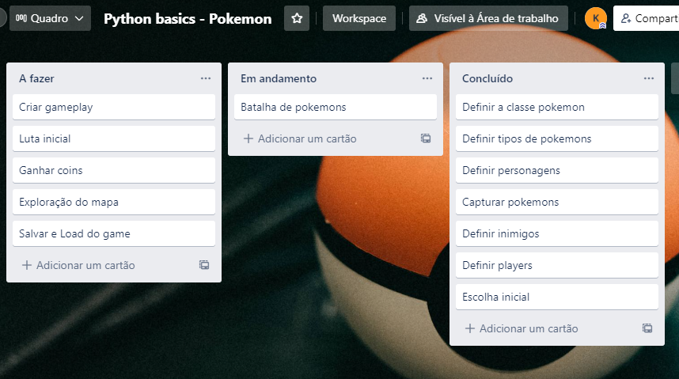Open the Definir tipos de pokemons card
The width and height of the screenshot is (679, 379).
557,138
